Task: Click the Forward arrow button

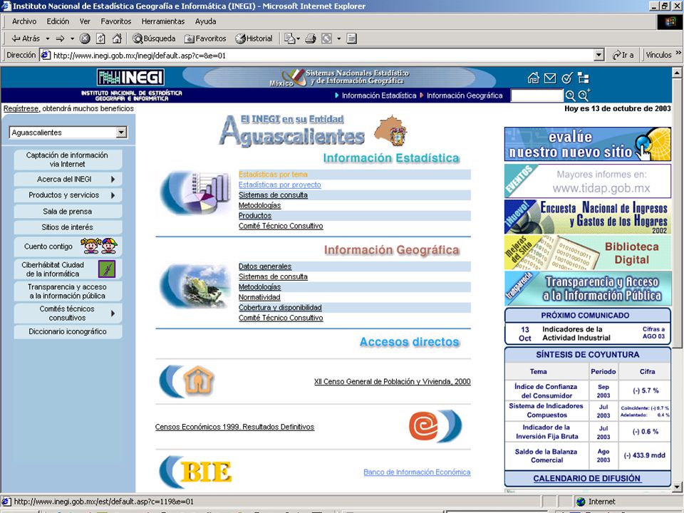Action: tap(60, 38)
